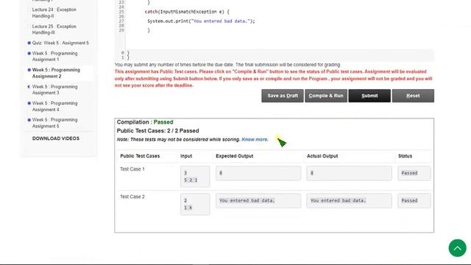The image size is (471, 265).
Task: Click Test Case 1 actual output field
Action: (x=349, y=173)
